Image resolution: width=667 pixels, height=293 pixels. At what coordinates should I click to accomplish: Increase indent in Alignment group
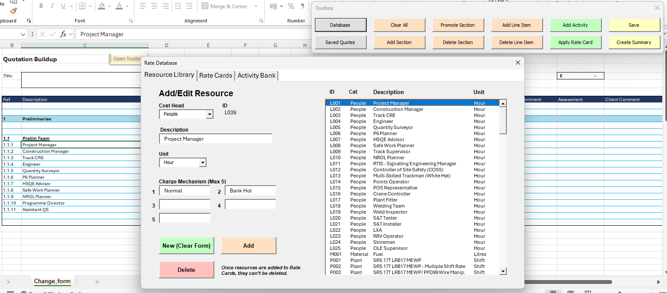(x=190, y=6)
